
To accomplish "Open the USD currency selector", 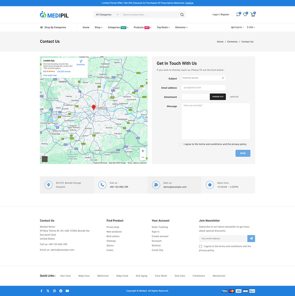I will pyautogui.click(x=251, y=27).
